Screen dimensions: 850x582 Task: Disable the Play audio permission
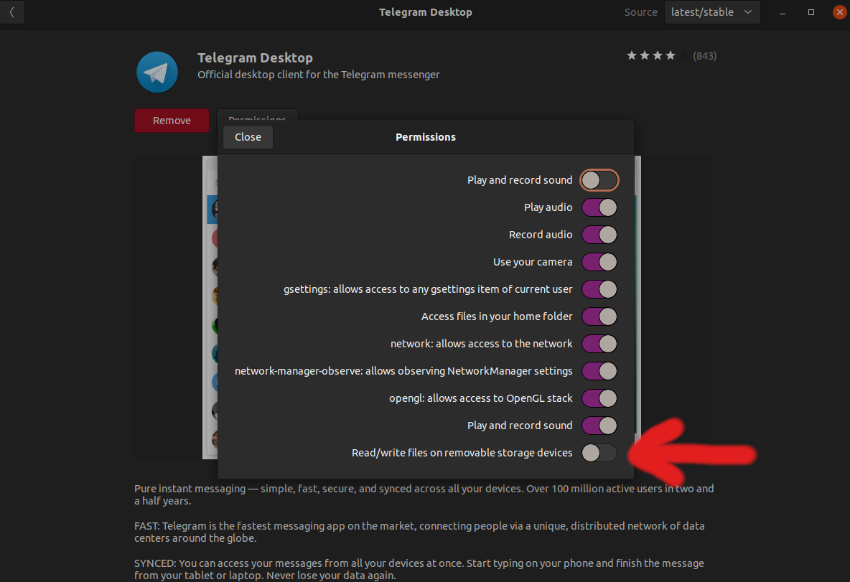coord(599,207)
